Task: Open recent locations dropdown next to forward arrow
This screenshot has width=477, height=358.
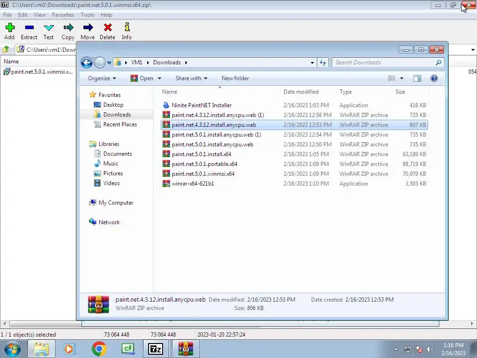Action: click(x=109, y=63)
